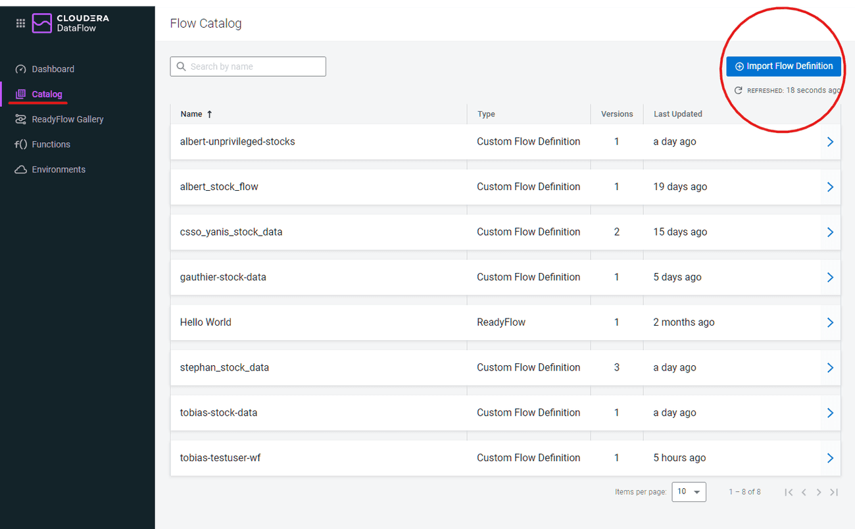
Task: Open the Dashboard sidebar icon
Action: [x=20, y=68]
